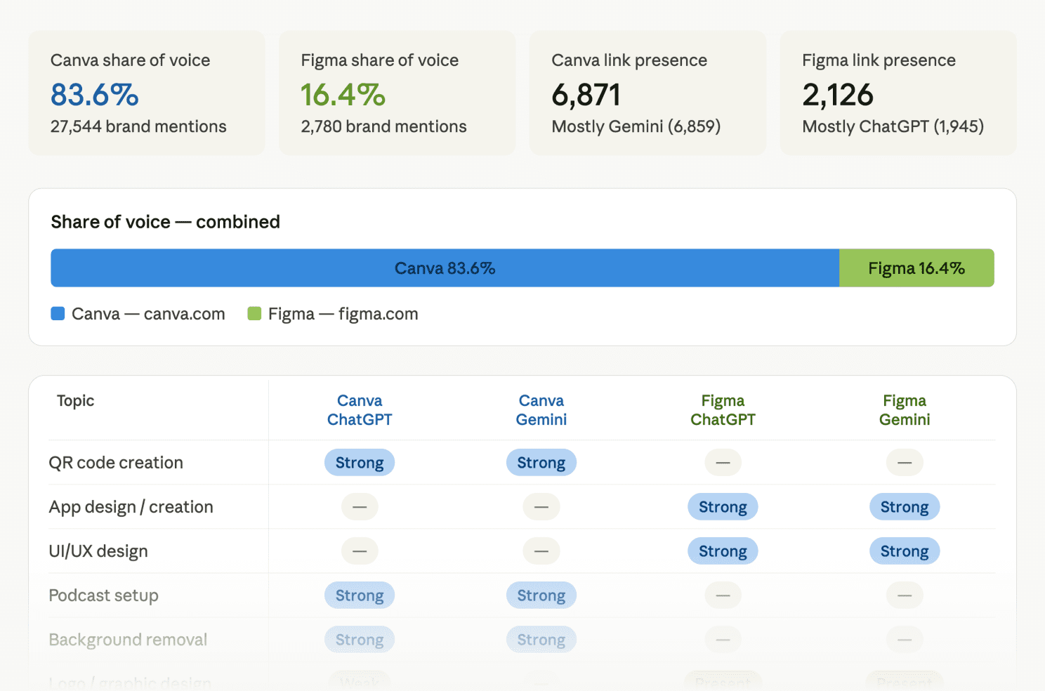Click the "Topic" column header
This screenshot has width=1045, height=691.
click(x=75, y=401)
